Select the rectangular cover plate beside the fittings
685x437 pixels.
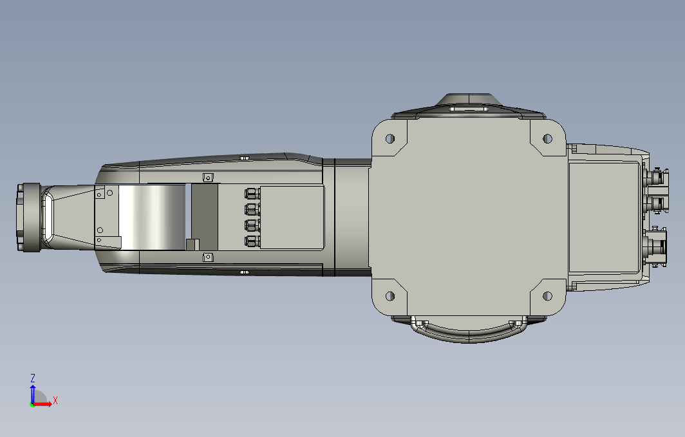pos(292,218)
